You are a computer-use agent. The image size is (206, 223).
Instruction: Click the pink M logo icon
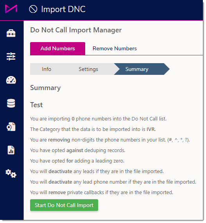[11, 9]
